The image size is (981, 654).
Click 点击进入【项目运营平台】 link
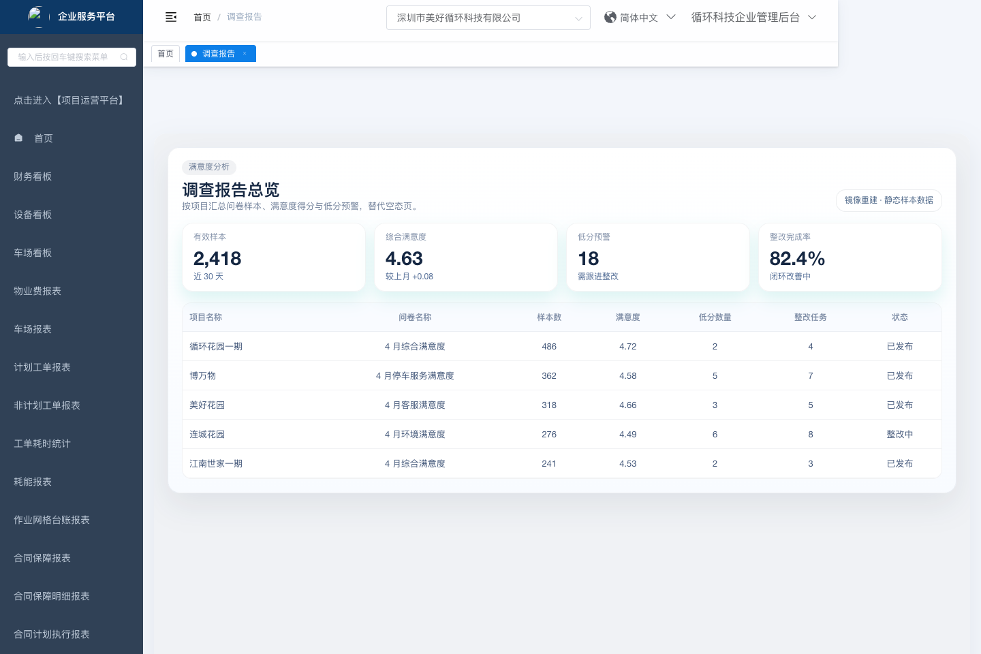point(70,100)
